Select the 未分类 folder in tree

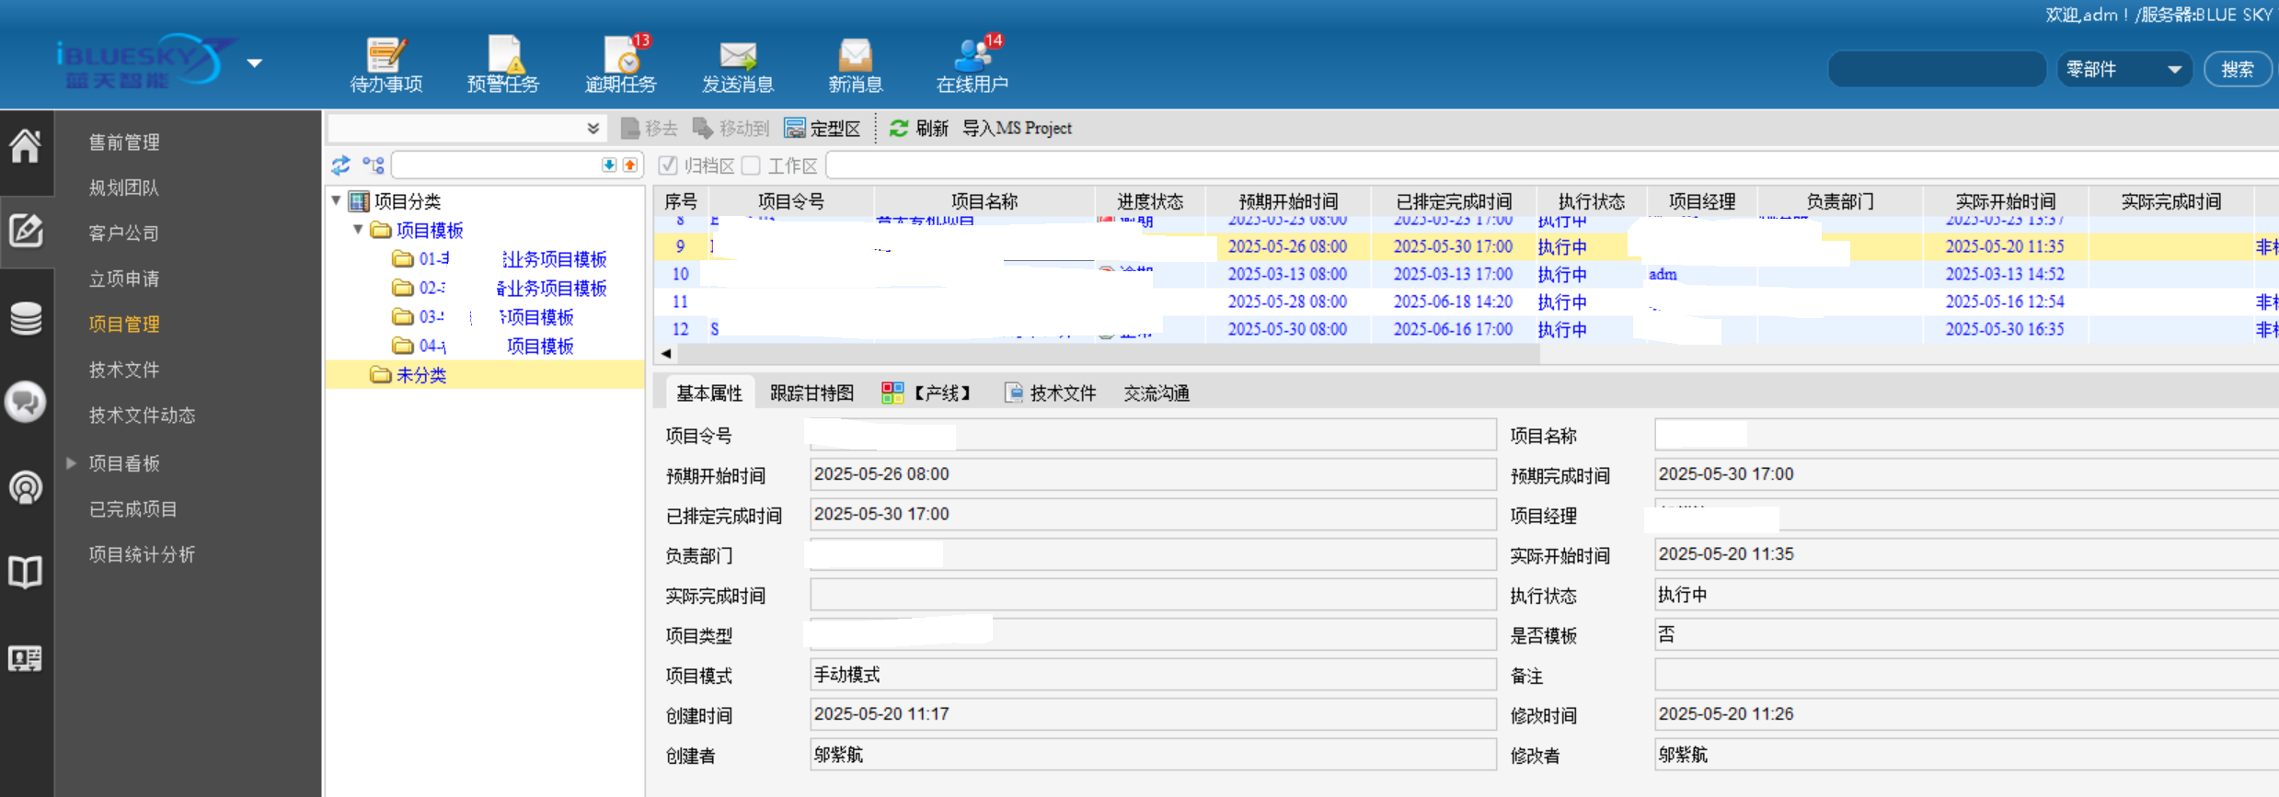(x=420, y=375)
